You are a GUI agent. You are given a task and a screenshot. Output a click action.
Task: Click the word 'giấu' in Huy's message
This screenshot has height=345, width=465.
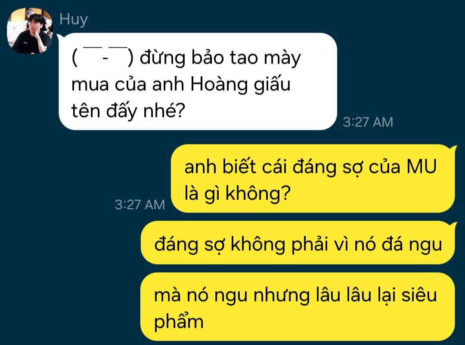[x=272, y=84]
